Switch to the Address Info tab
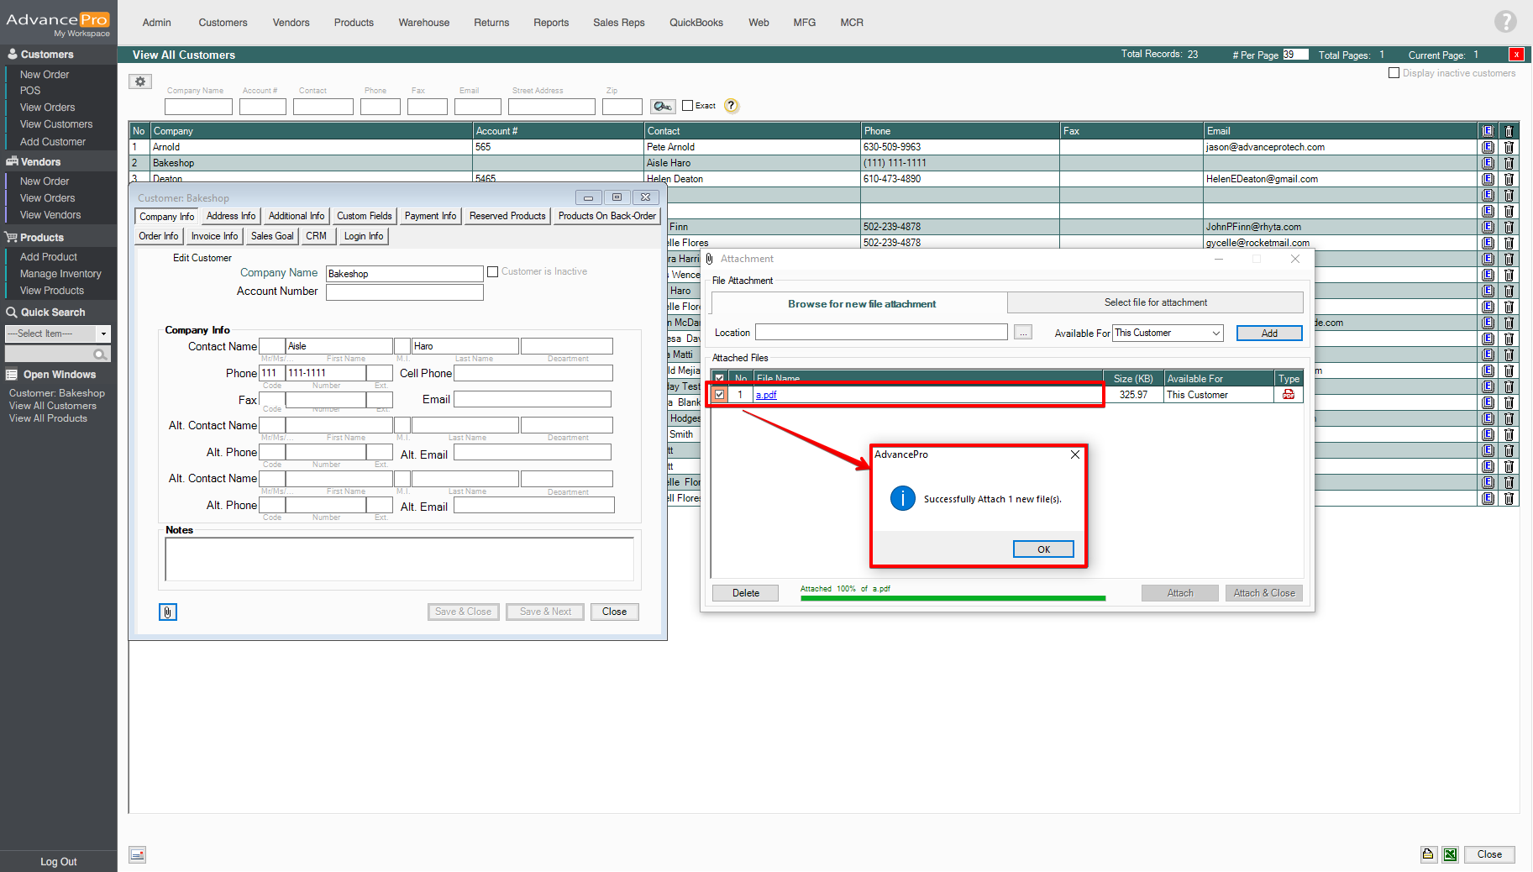Image resolution: width=1533 pixels, height=872 pixels. 231,216
